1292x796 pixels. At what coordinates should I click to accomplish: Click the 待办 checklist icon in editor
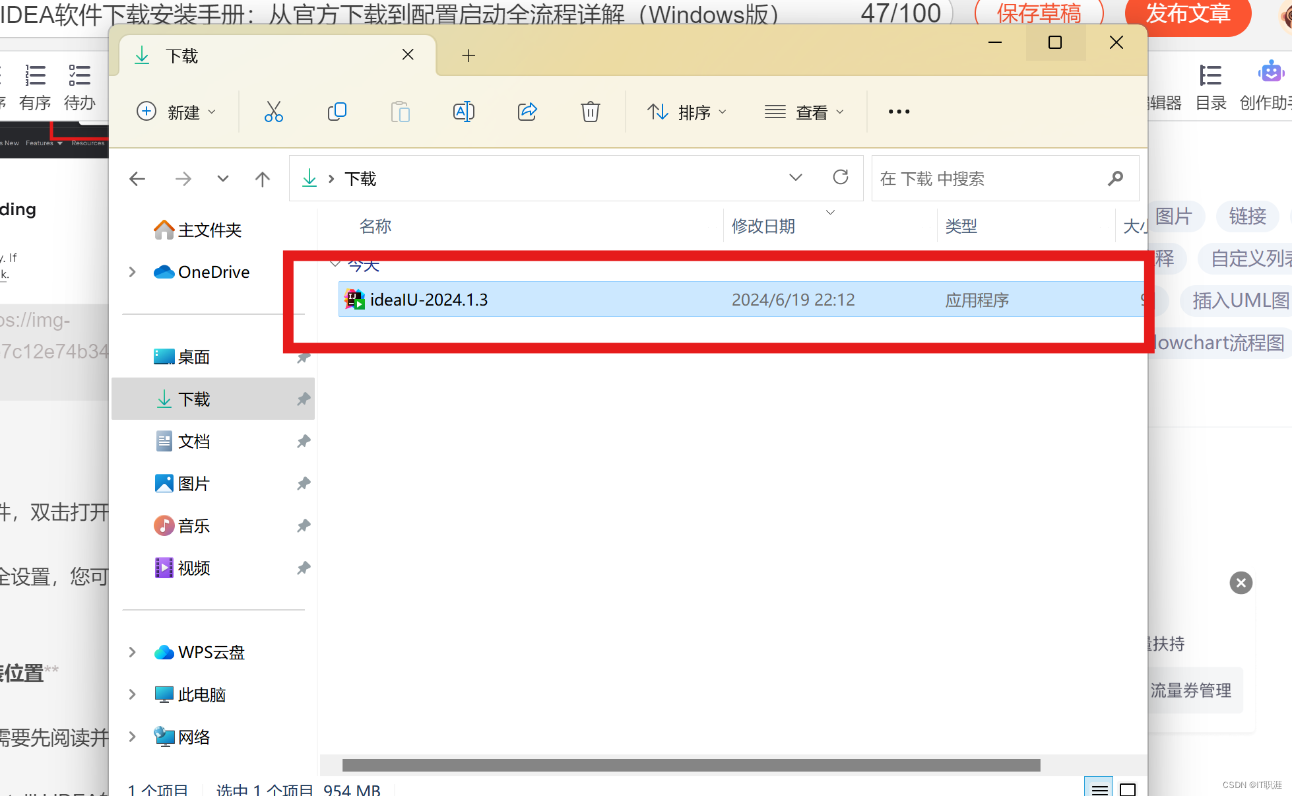[x=80, y=75]
